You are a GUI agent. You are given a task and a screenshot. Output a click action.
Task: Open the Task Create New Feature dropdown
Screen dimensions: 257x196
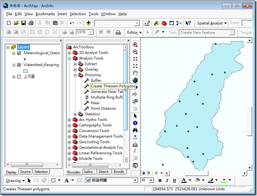tap(231, 32)
